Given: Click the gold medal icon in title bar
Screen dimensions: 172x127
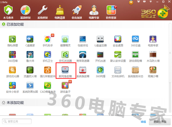Looking at the screenshot, I should coord(131,2).
